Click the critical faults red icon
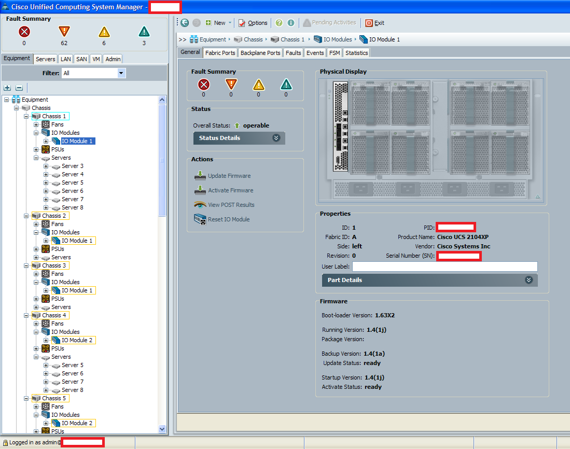The width and height of the screenshot is (570, 449). click(x=24, y=32)
